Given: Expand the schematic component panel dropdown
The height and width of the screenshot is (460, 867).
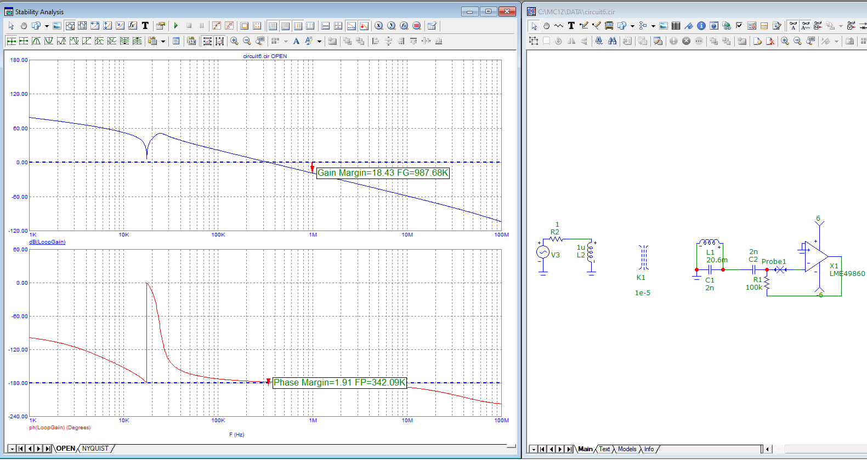Looking at the screenshot, I should 632,26.
